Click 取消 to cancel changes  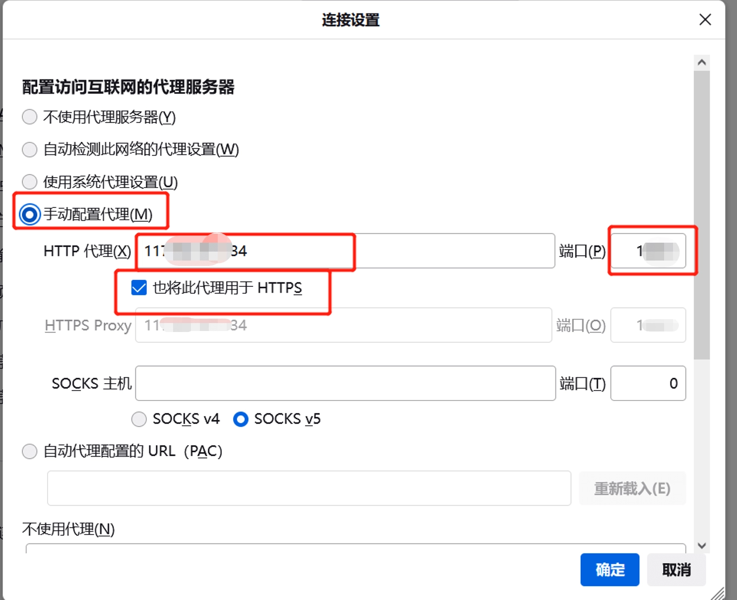[676, 570]
